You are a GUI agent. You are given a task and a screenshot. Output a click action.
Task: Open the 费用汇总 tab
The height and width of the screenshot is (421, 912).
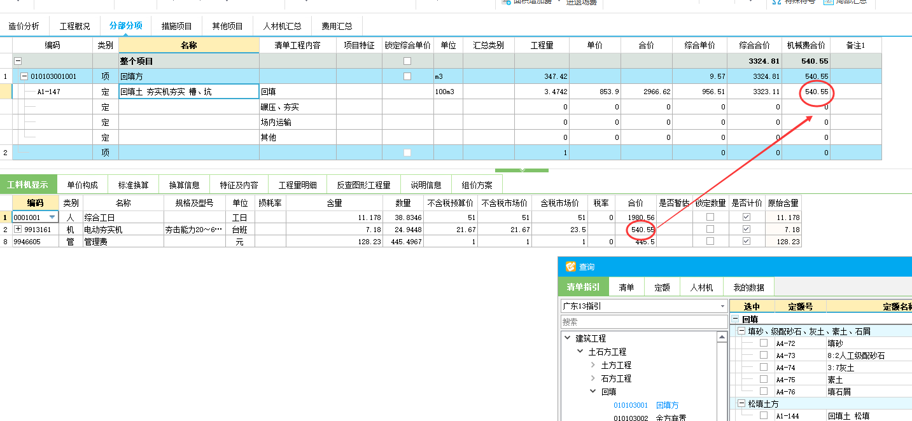point(337,26)
